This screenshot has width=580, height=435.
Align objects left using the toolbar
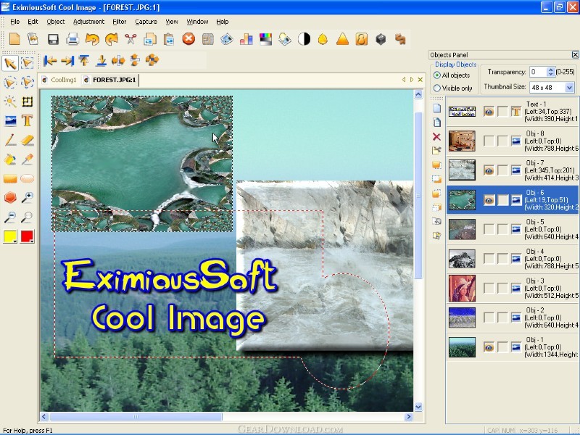tap(50, 60)
